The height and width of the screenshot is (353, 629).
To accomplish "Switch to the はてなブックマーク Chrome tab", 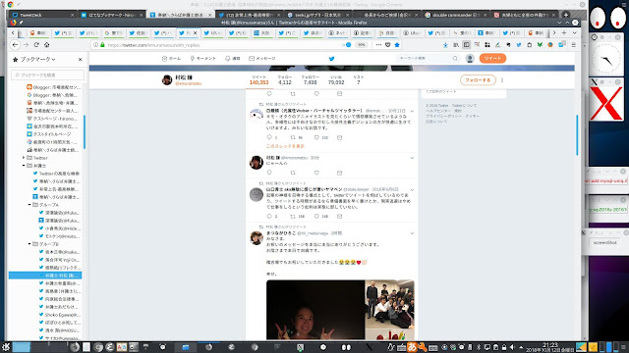I will pyautogui.click(x=111, y=15).
